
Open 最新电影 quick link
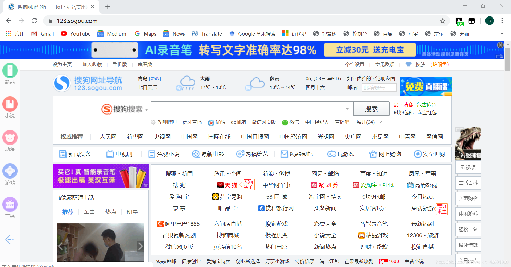pyautogui.click(x=208, y=154)
